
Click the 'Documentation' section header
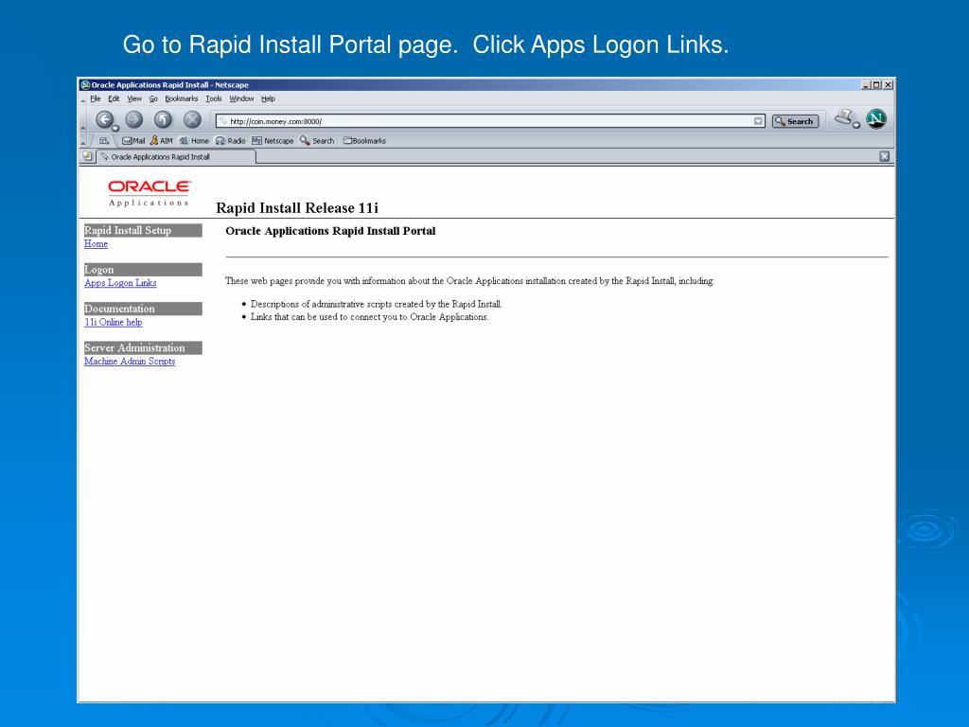pyautogui.click(x=143, y=309)
